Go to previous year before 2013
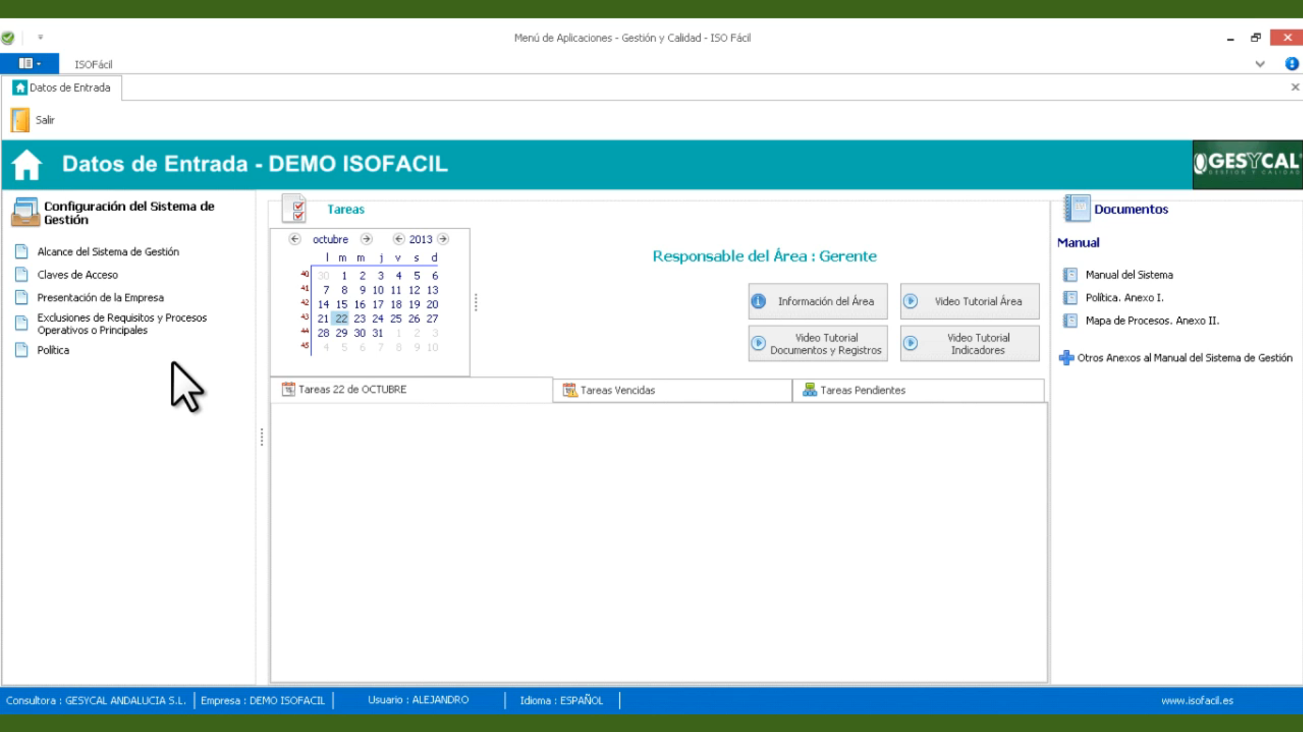 point(399,239)
